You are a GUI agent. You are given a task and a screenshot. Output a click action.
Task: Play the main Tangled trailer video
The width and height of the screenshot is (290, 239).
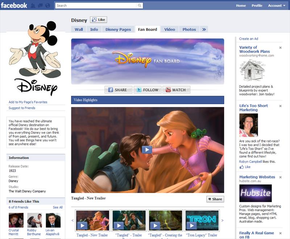point(147,150)
